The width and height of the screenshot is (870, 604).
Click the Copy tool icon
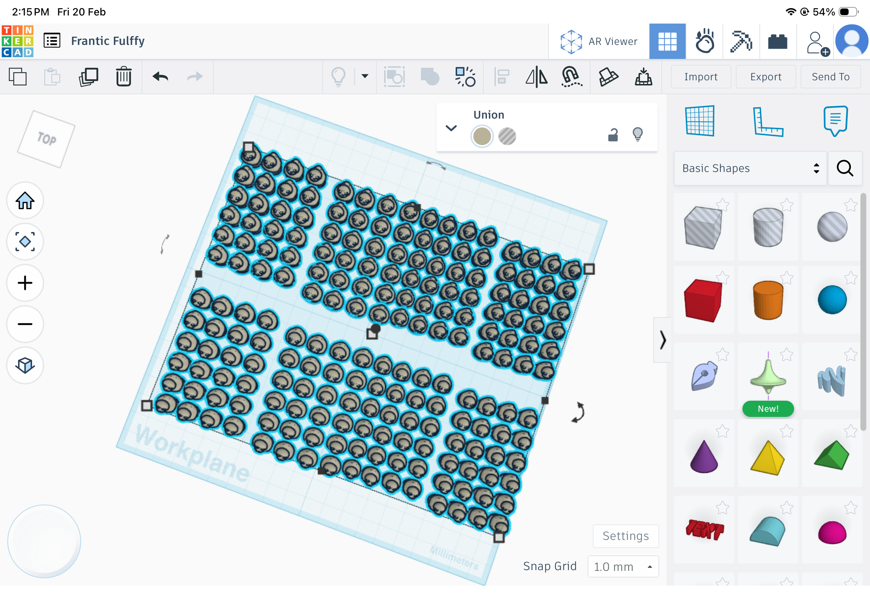[x=17, y=77]
